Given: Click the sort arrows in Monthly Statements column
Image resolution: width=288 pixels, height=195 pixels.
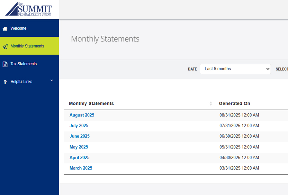Looking at the screenshot, I should 211,104.
